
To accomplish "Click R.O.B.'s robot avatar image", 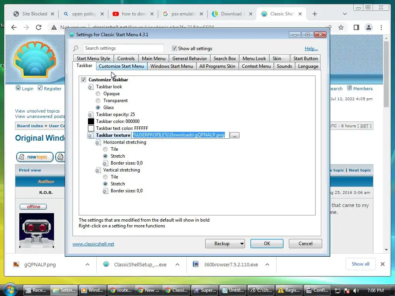I will click(37, 230).
